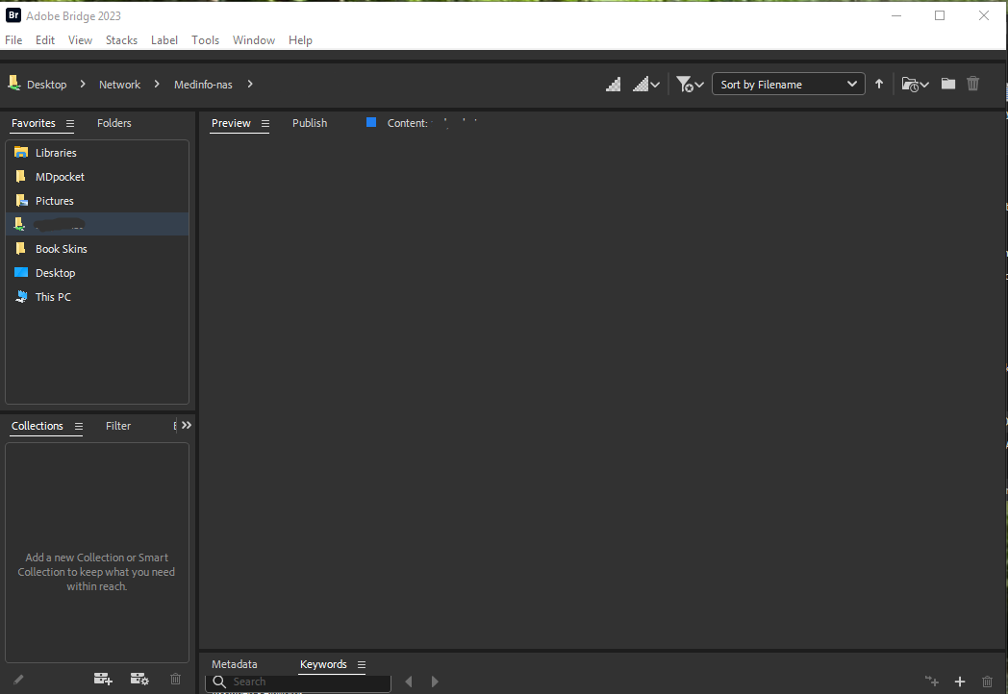
Task: Click the Create New Folder icon
Action: coord(947,84)
